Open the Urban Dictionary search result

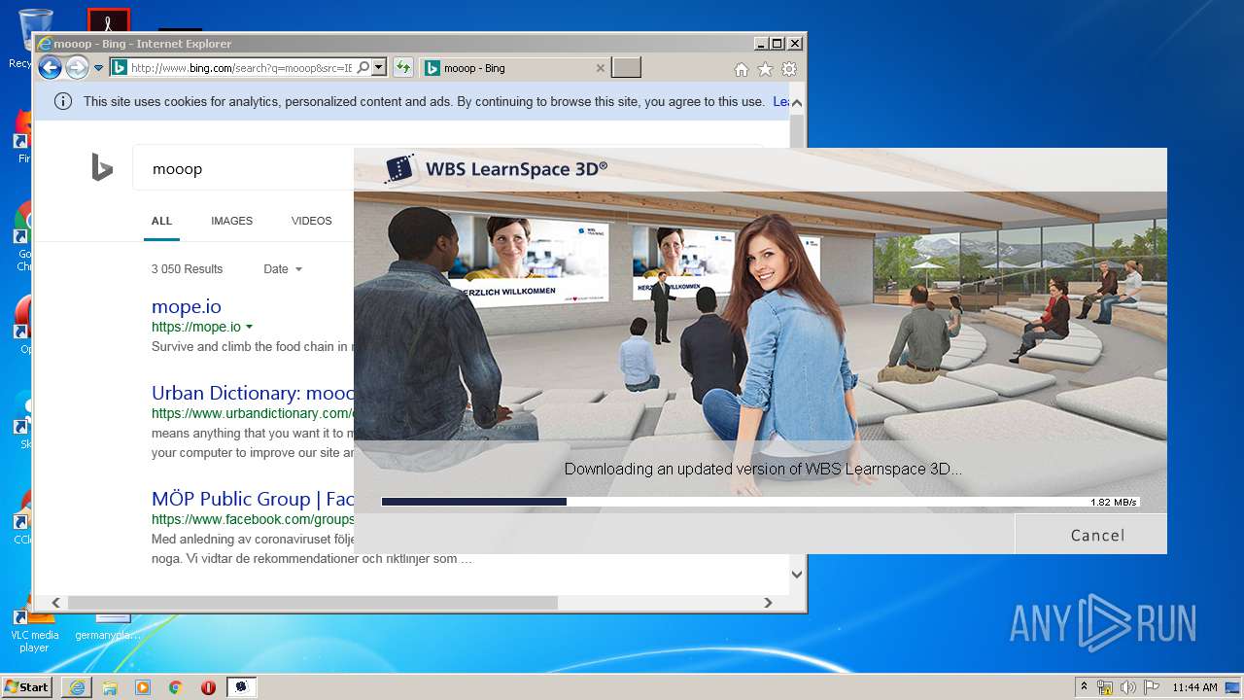pyautogui.click(x=253, y=393)
